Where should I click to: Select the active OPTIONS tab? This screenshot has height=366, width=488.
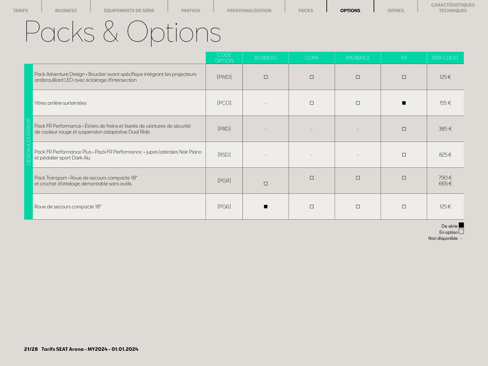tap(350, 11)
